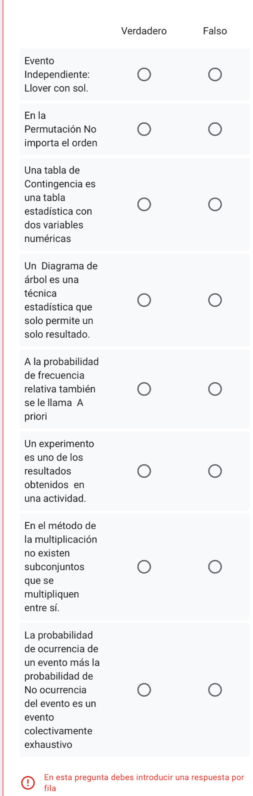Select Verdadero for colectivamente exhaustivo statement

click(144, 690)
